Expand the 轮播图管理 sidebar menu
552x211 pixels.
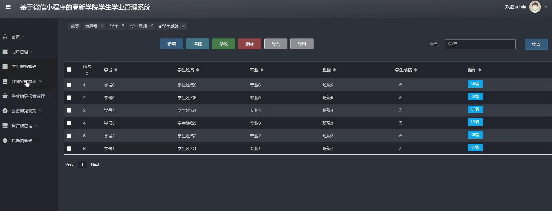coord(36,140)
